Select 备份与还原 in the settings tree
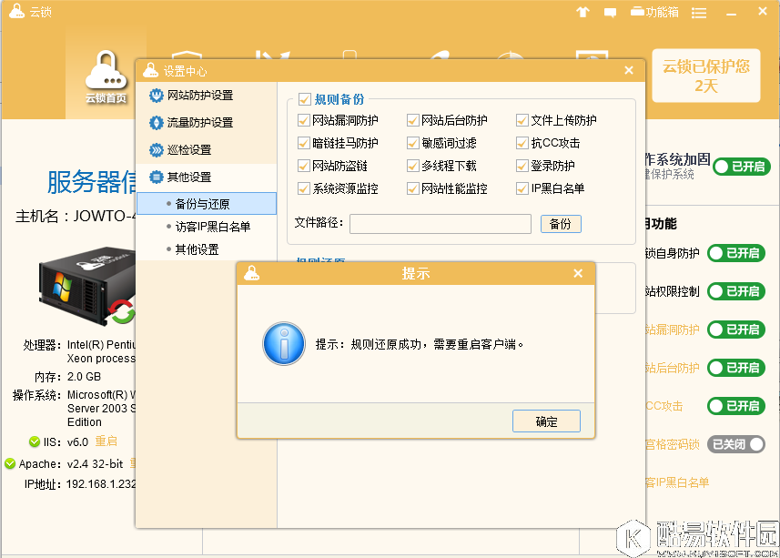The image size is (780, 558). (202, 203)
